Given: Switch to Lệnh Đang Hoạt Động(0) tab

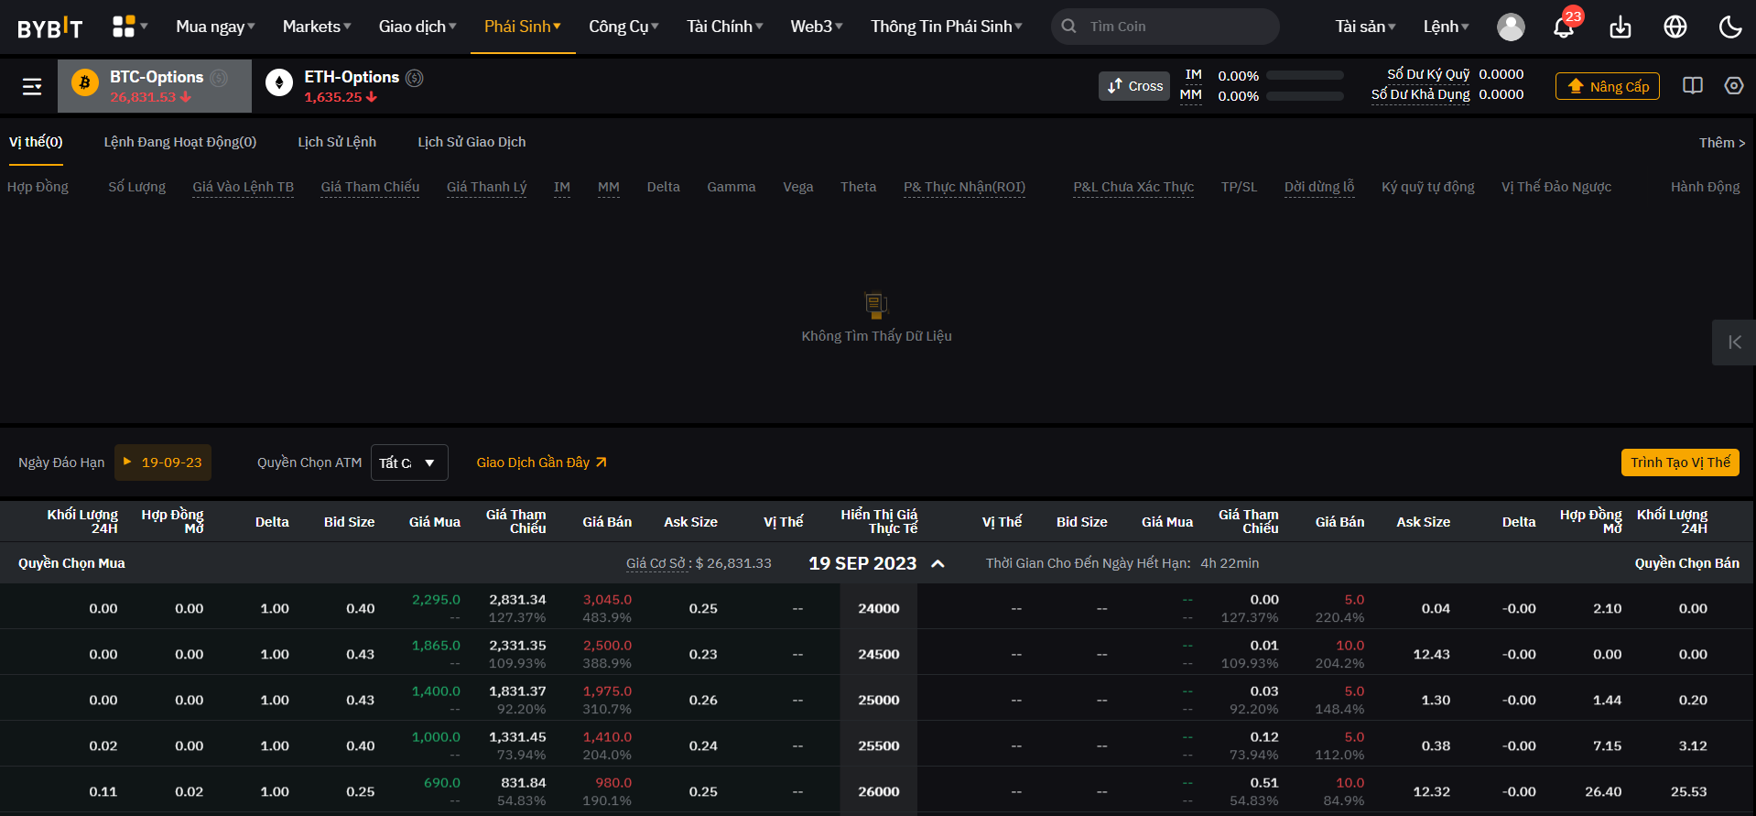Looking at the screenshot, I should [180, 142].
